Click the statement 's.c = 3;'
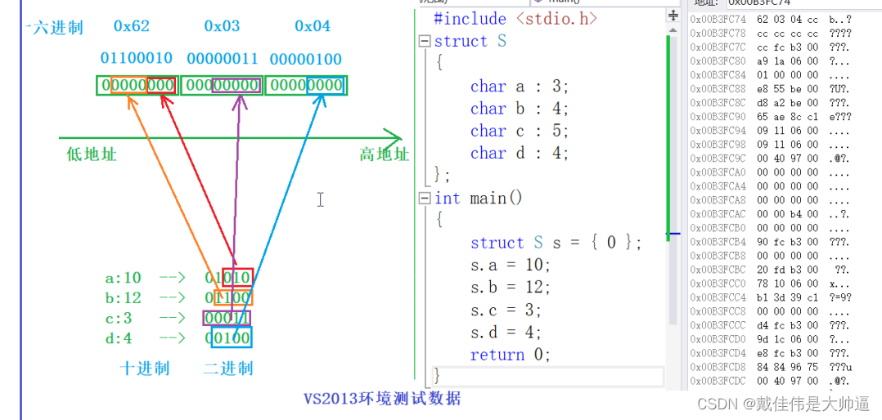The image size is (882, 420). pyautogui.click(x=506, y=310)
